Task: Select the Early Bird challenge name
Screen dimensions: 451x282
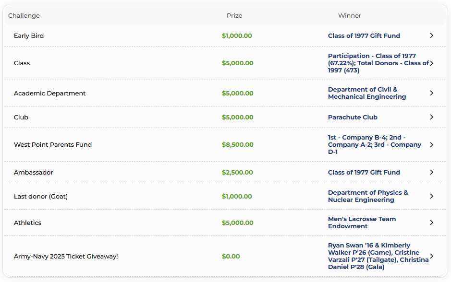Action: [29, 35]
